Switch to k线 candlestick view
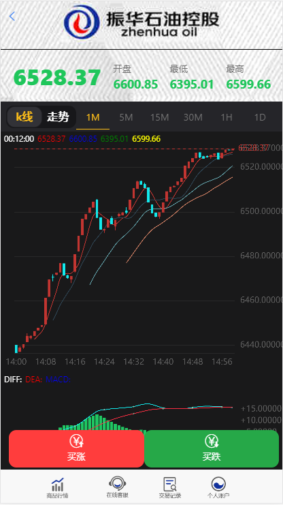Image resolution: width=283 pixels, height=505 pixels. pos(24,117)
